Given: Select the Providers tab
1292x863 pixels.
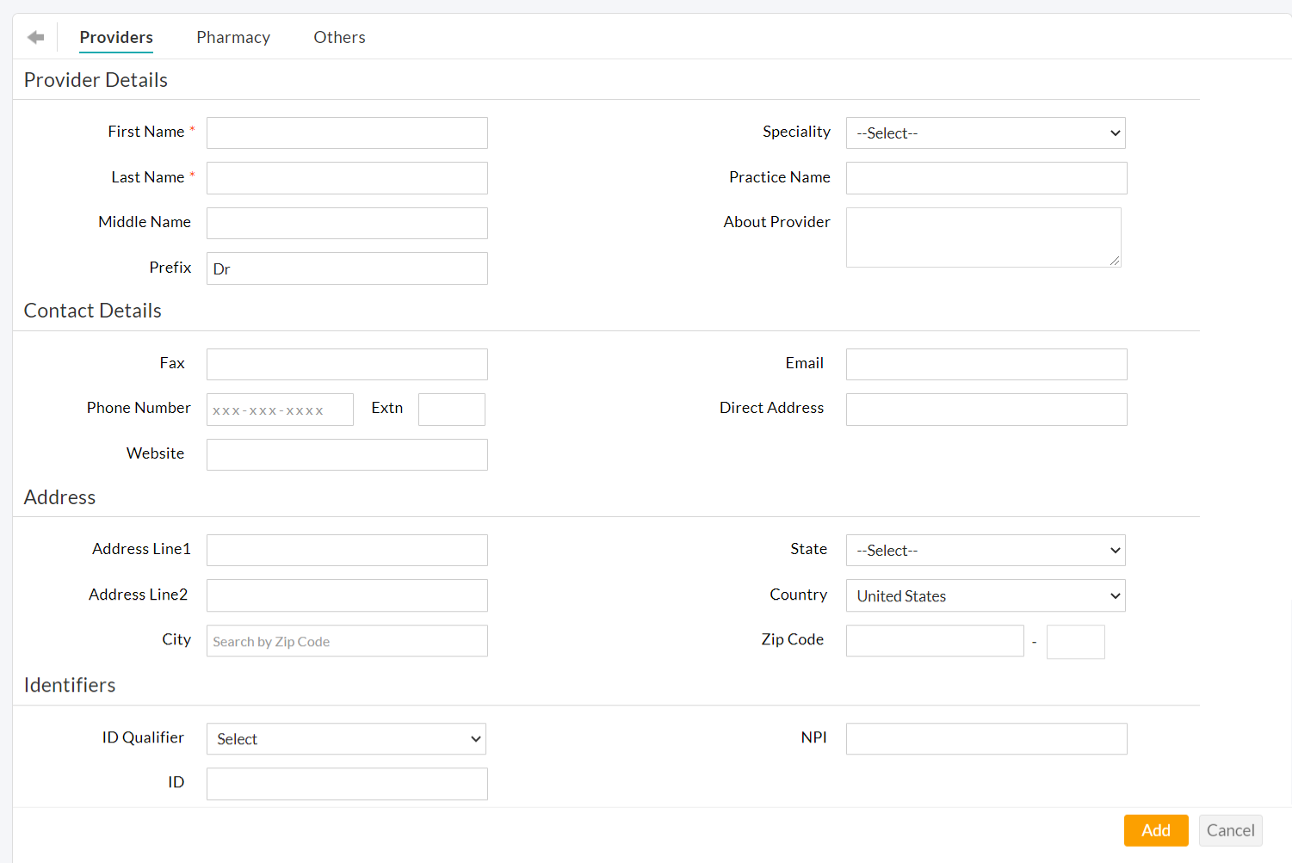Looking at the screenshot, I should [115, 36].
